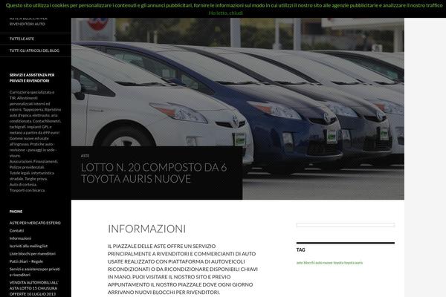The height and width of the screenshot is (297, 446).
Task: Select the 'auto nuove' tag link
Action: click(323, 263)
